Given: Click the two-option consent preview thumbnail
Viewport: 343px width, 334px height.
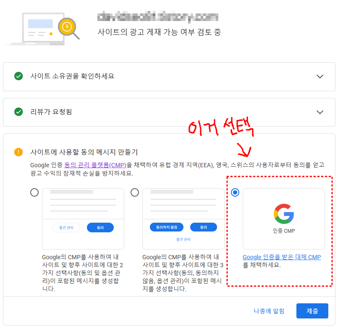Looking at the screenshot, I should point(83,219).
